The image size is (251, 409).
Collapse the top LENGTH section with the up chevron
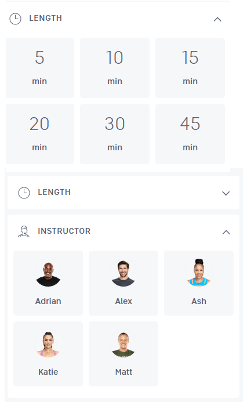tap(217, 19)
